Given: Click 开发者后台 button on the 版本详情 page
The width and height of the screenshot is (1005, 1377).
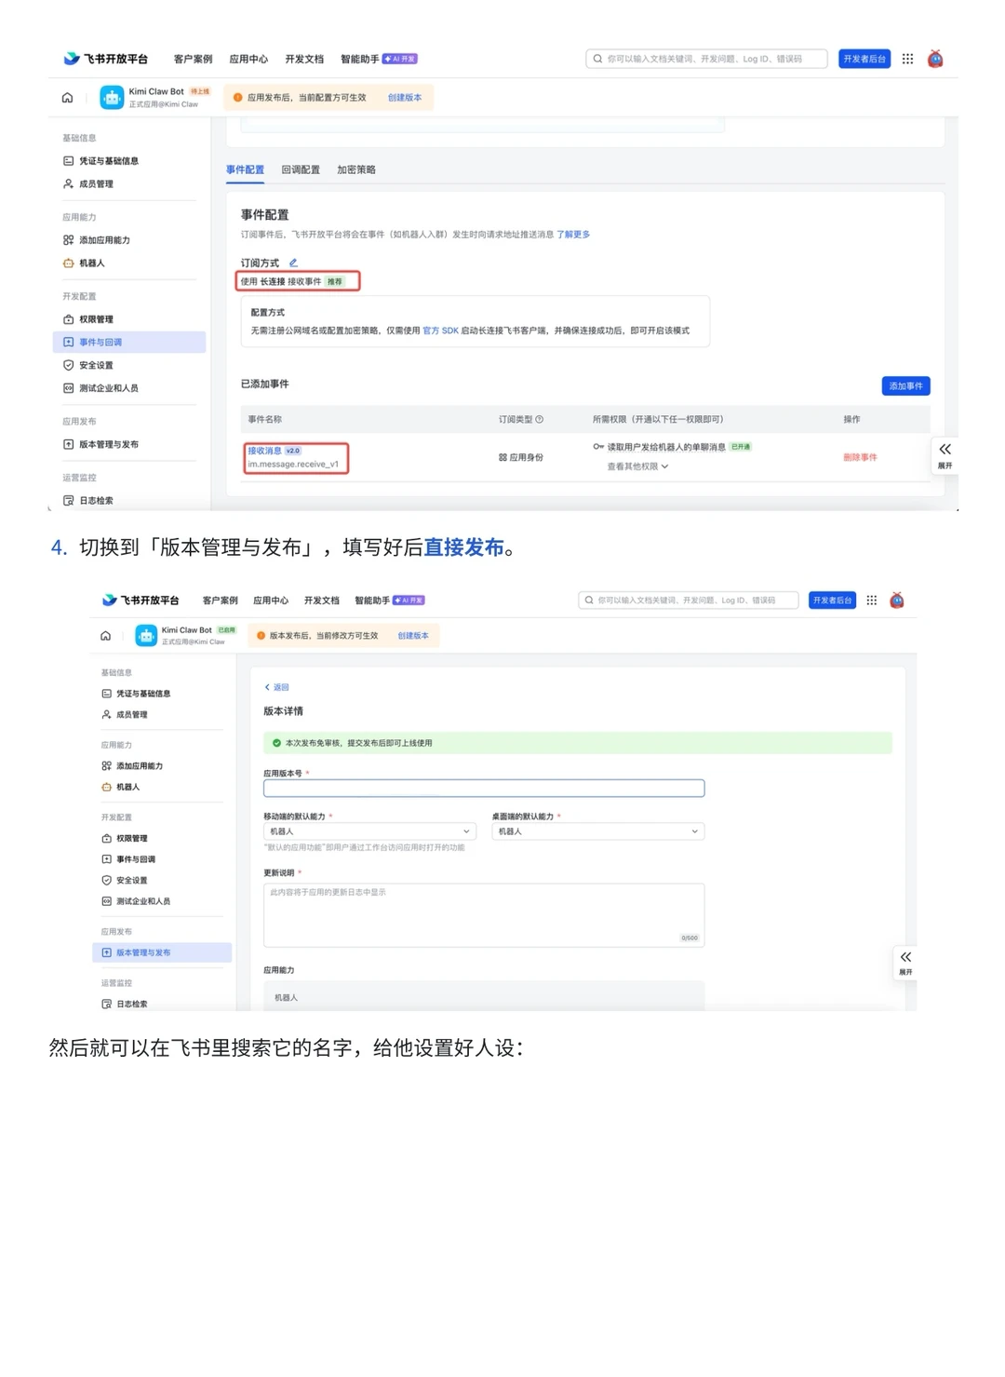Looking at the screenshot, I should pyautogui.click(x=832, y=601).
